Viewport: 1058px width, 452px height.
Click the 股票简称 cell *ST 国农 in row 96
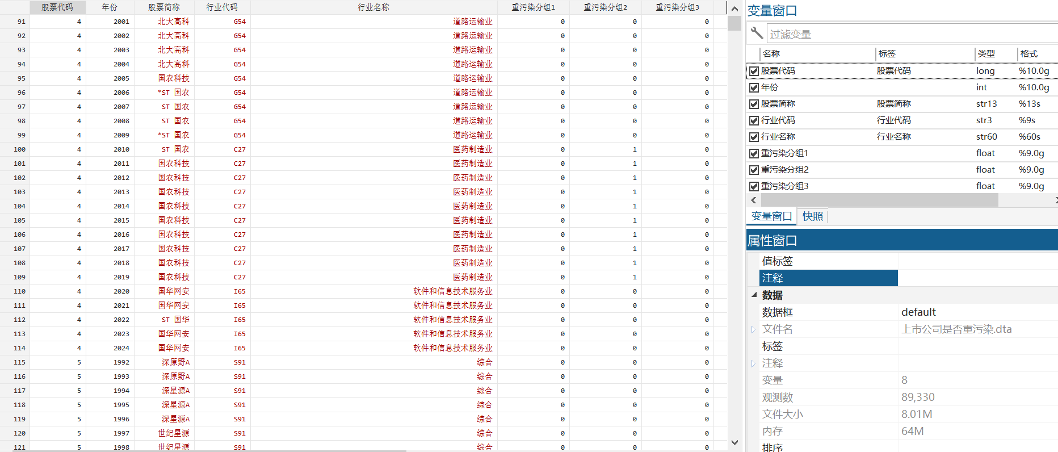coord(164,93)
